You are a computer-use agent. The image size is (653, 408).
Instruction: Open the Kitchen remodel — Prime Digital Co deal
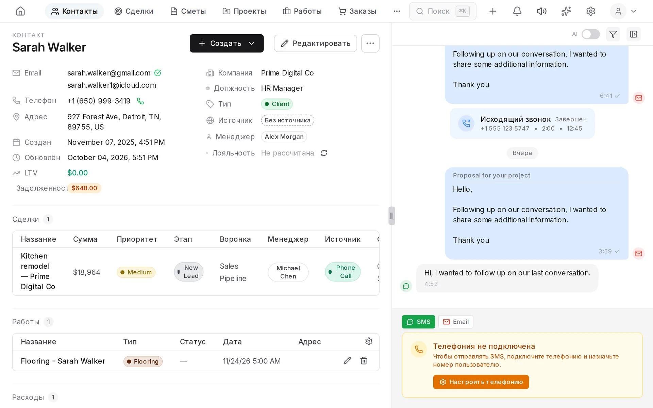pyautogui.click(x=38, y=271)
